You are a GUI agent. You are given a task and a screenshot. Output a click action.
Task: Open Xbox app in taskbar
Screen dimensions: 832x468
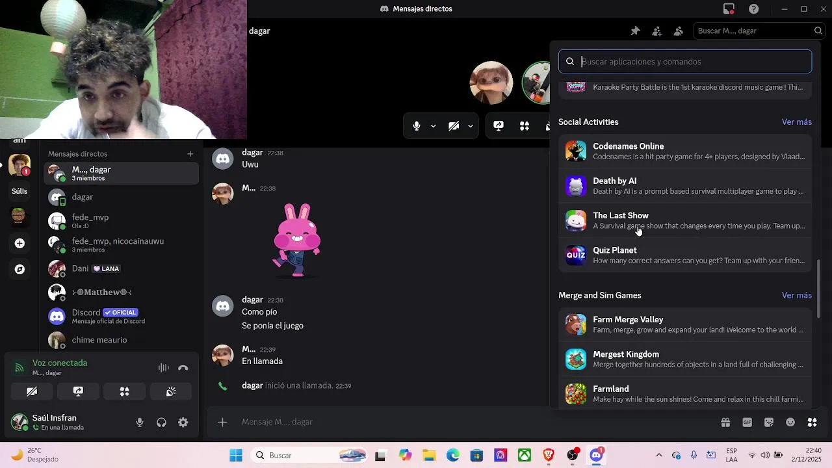(x=525, y=455)
